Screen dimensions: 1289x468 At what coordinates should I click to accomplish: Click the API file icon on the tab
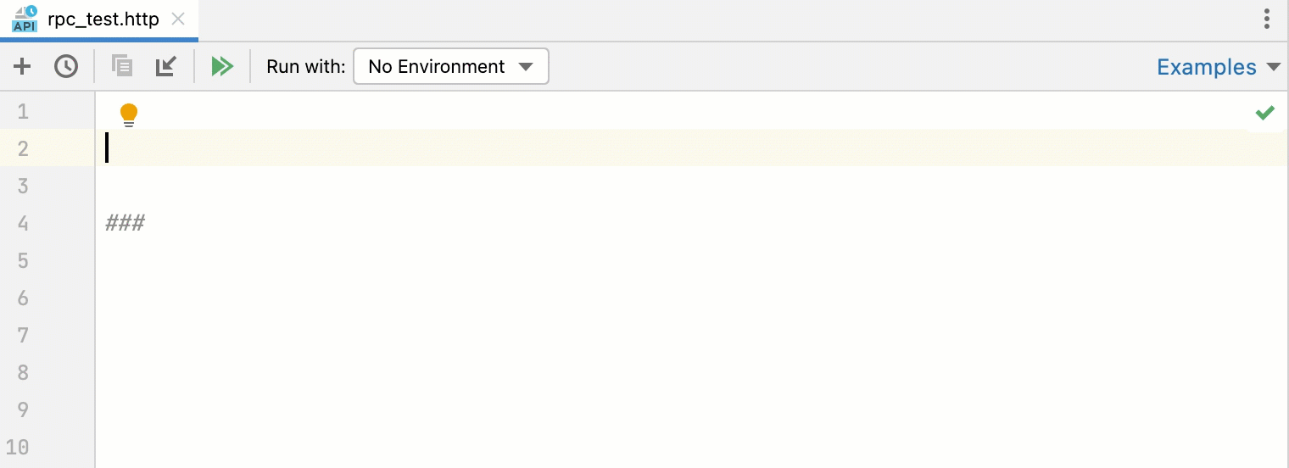click(x=25, y=19)
